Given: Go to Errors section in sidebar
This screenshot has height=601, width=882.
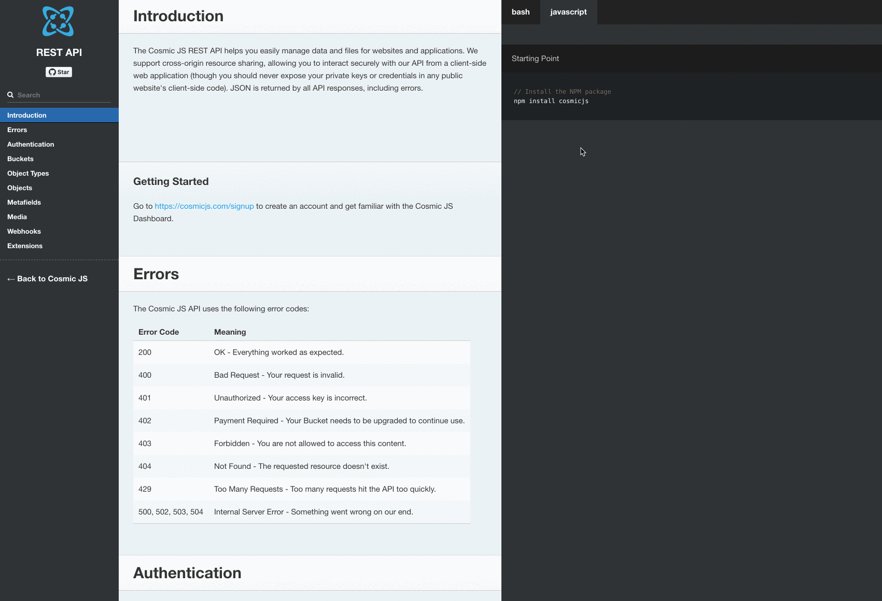Looking at the screenshot, I should [x=59, y=130].
